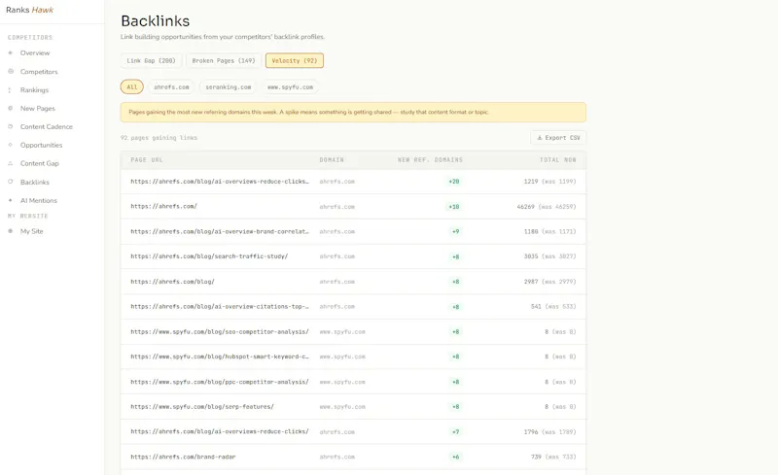The height and width of the screenshot is (475, 778).
Task: Open the https://ahrefs.com/blog/ URL
Action: point(172,282)
